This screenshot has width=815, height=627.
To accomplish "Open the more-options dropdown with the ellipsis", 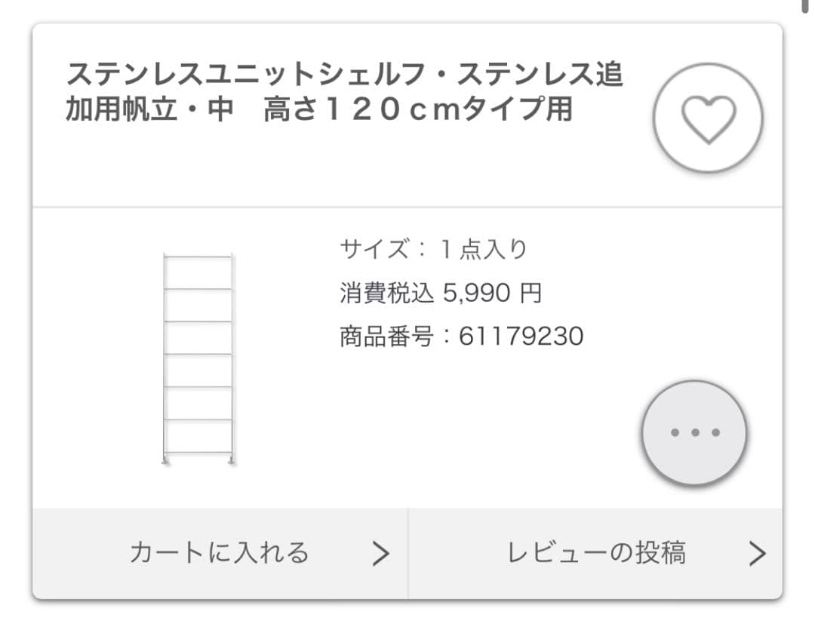I will (x=693, y=433).
